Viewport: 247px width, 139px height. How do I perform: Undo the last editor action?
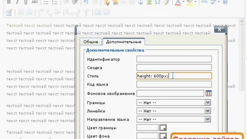click(x=86, y=2)
